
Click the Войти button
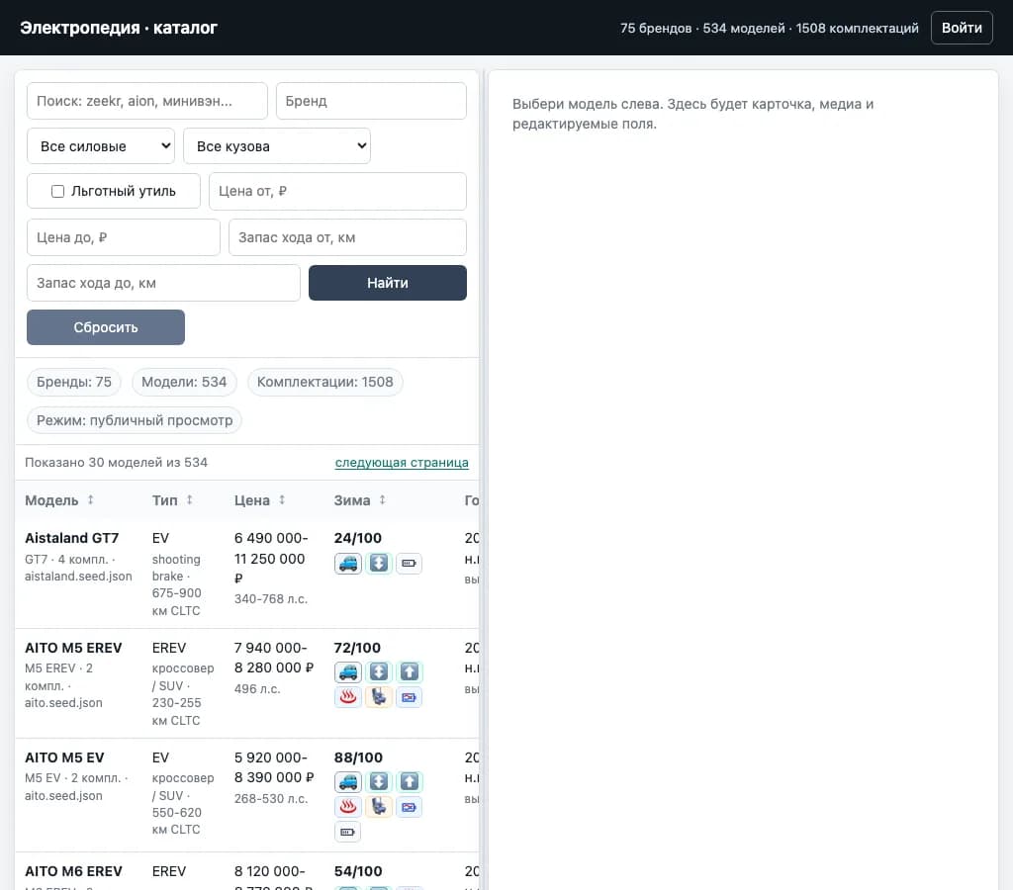click(x=962, y=28)
